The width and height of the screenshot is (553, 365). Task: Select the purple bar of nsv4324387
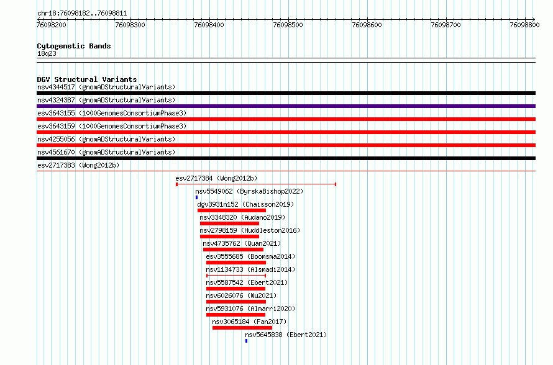[x=286, y=106]
